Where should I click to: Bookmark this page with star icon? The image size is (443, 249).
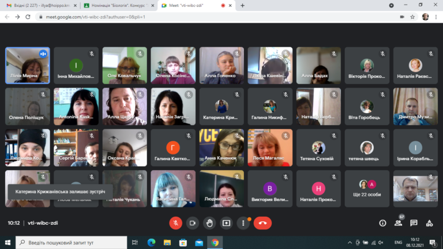pos(412,17)
